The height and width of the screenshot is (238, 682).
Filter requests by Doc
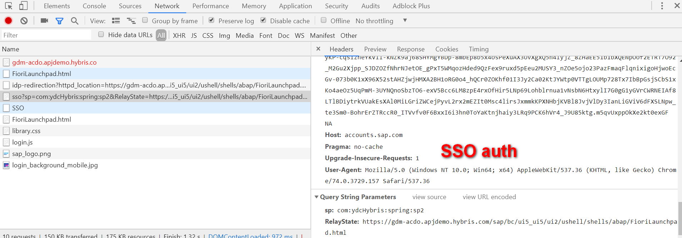coord(283,36)
